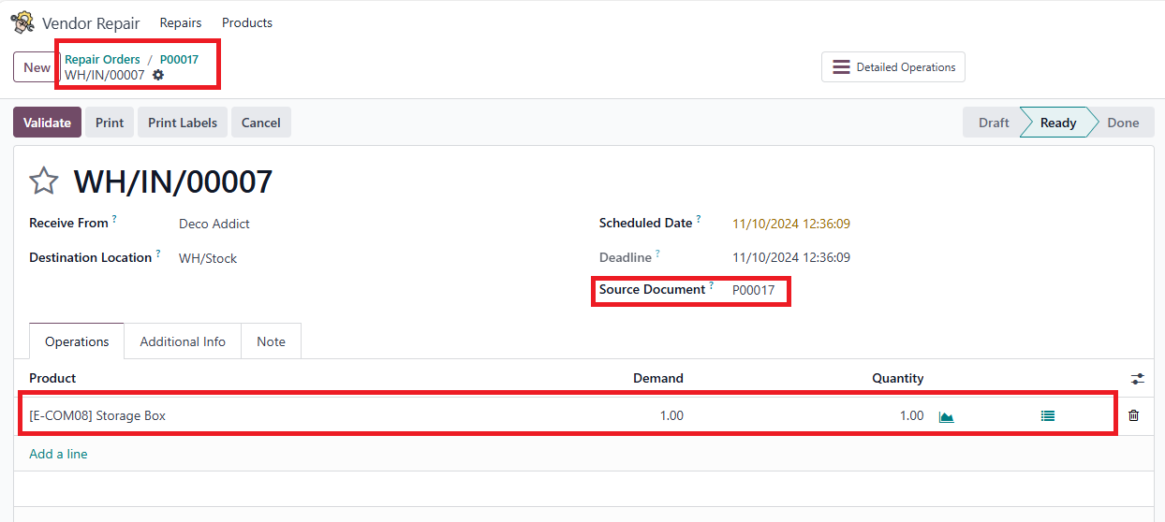Switch to the Additional Info tab
This screenshot has height=522, width=1165.
[x=183, y=341]
